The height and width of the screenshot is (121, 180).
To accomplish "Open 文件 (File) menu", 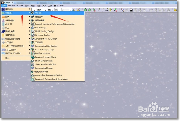I will (x=27, y=6).
